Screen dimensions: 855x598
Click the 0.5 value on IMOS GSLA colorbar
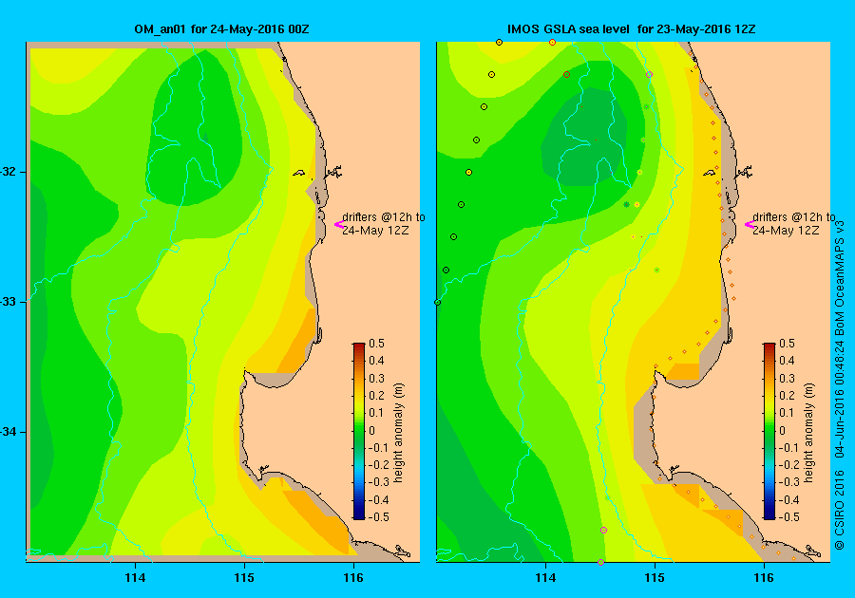point(787,344)
